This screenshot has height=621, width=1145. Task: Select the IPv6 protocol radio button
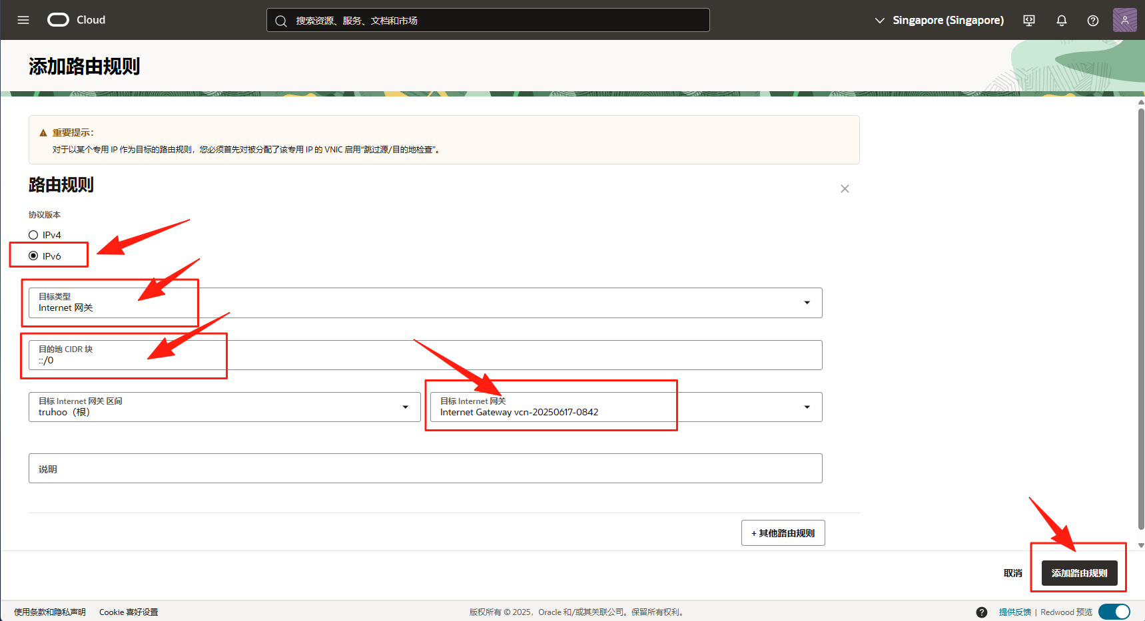pos(33,256)
